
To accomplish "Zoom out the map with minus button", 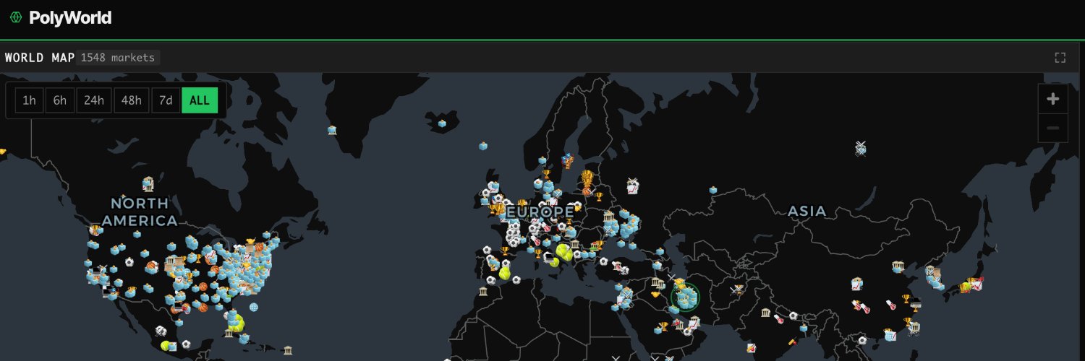I will pyautogui.click(x=1052, y=129).
